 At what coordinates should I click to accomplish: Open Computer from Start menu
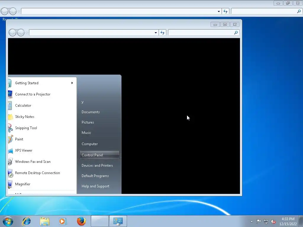coord(90,144)
